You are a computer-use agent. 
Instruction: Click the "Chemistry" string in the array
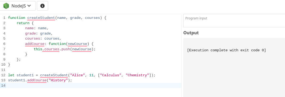[137, 75]
